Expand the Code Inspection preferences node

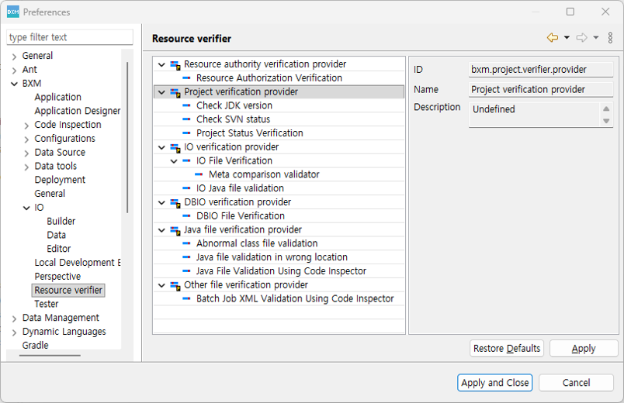[x=26, y=125]
